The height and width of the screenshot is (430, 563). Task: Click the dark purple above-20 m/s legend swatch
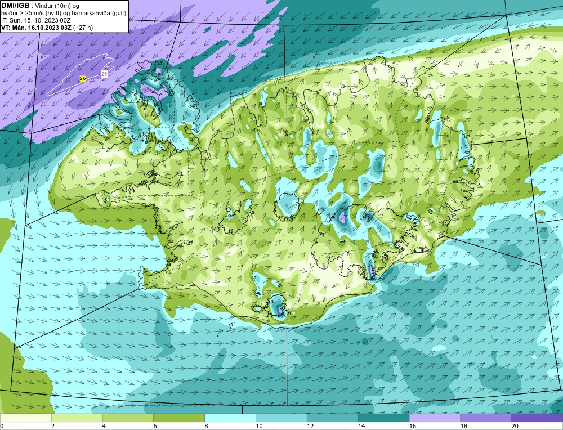tap(537, 418)
